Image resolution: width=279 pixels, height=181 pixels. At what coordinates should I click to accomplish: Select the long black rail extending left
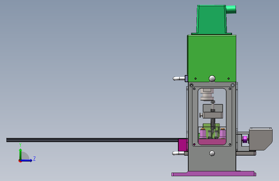92,140
